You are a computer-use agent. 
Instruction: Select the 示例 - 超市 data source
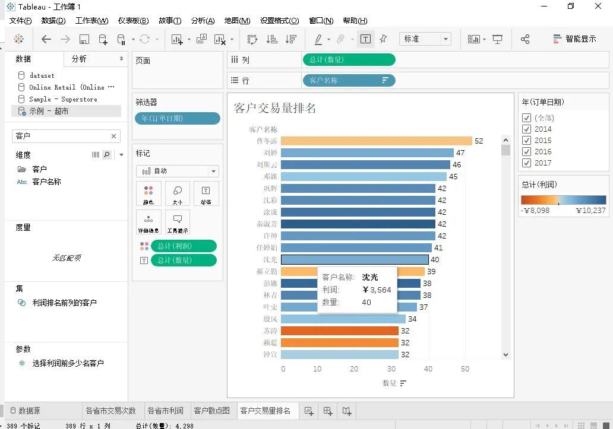click(67, 111)
